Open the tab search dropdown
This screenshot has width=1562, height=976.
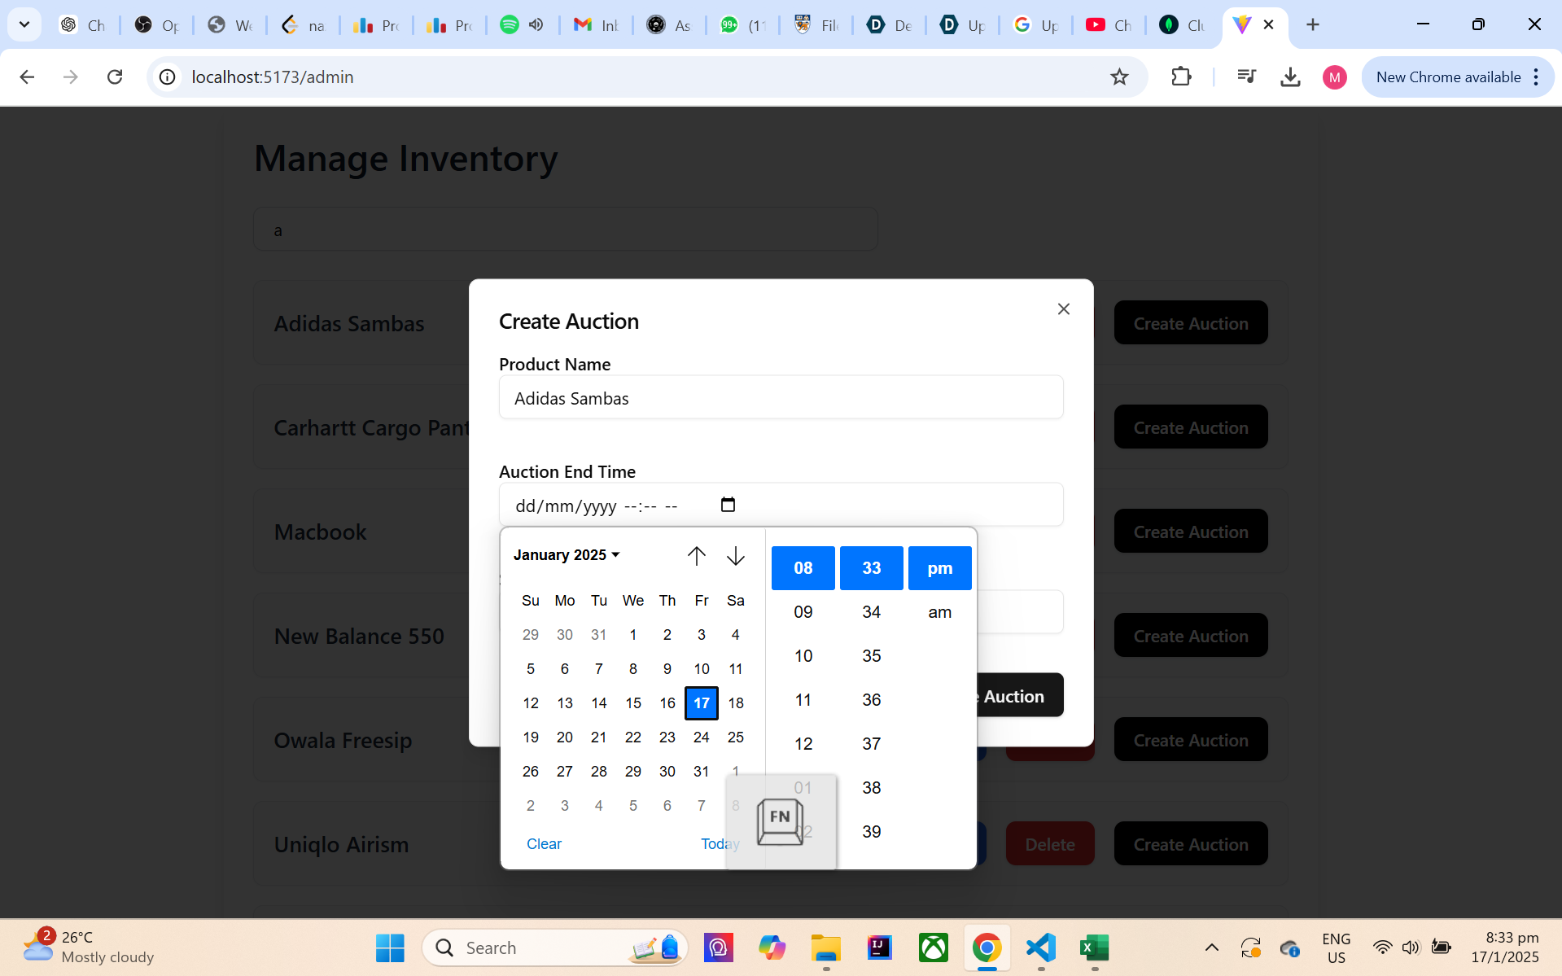click(24, 24)
